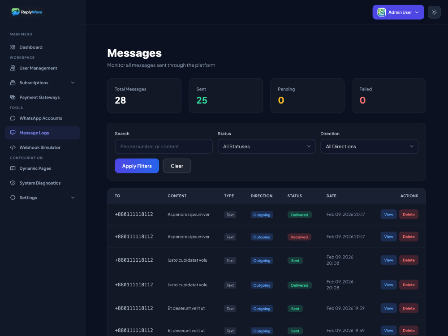448x336 pixels.
Task: Delete the Sent Iusto cupidatat message
Action: coord(409,260)
